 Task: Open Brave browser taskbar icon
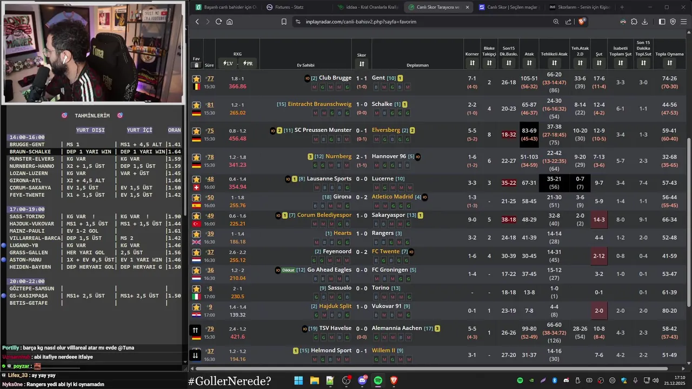(394, 381)
